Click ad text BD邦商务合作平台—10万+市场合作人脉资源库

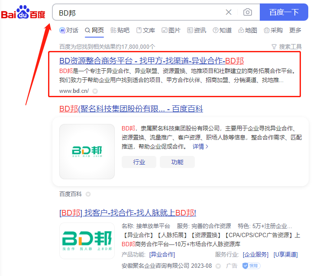point(181,244)
